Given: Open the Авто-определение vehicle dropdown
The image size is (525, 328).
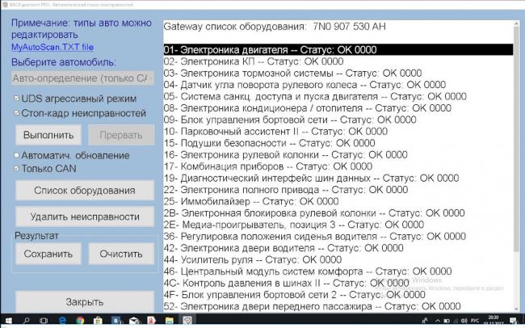Looking at the screenshot, I should pyautogui.click(x=82, y=78).
